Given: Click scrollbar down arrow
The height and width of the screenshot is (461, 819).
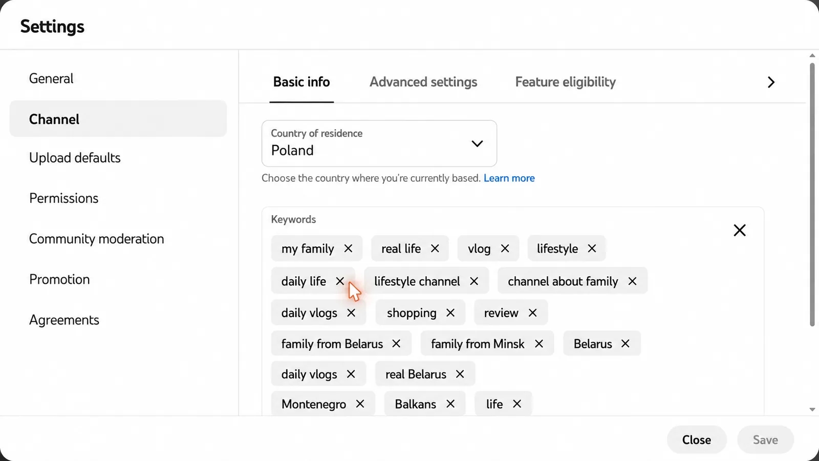Looking at the screenshot, I should (x=812, y=409).
